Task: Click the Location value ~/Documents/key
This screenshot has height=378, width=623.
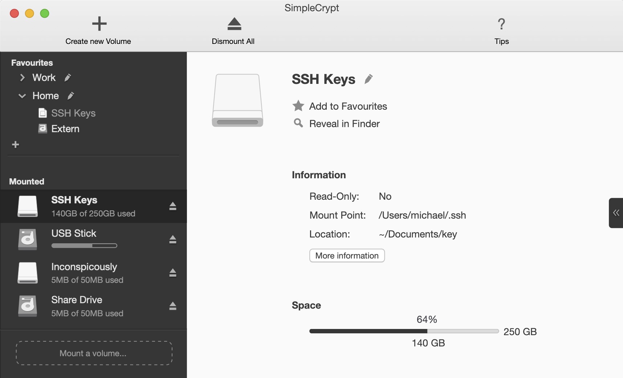Action: pos(418,234)
